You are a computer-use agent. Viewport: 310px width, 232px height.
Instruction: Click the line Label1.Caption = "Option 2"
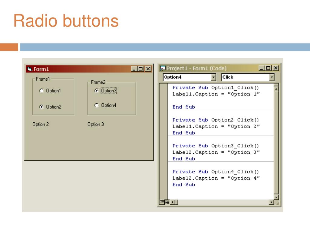(216, 127)
